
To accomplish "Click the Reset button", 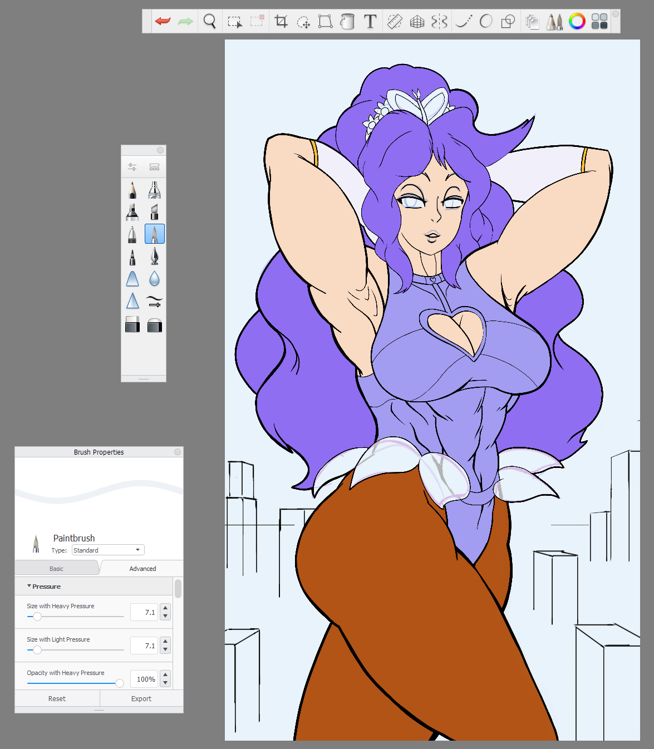I will click(x=57, y=698).
